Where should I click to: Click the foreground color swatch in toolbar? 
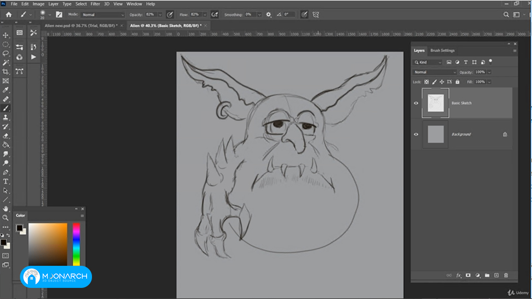pos(3,242)
